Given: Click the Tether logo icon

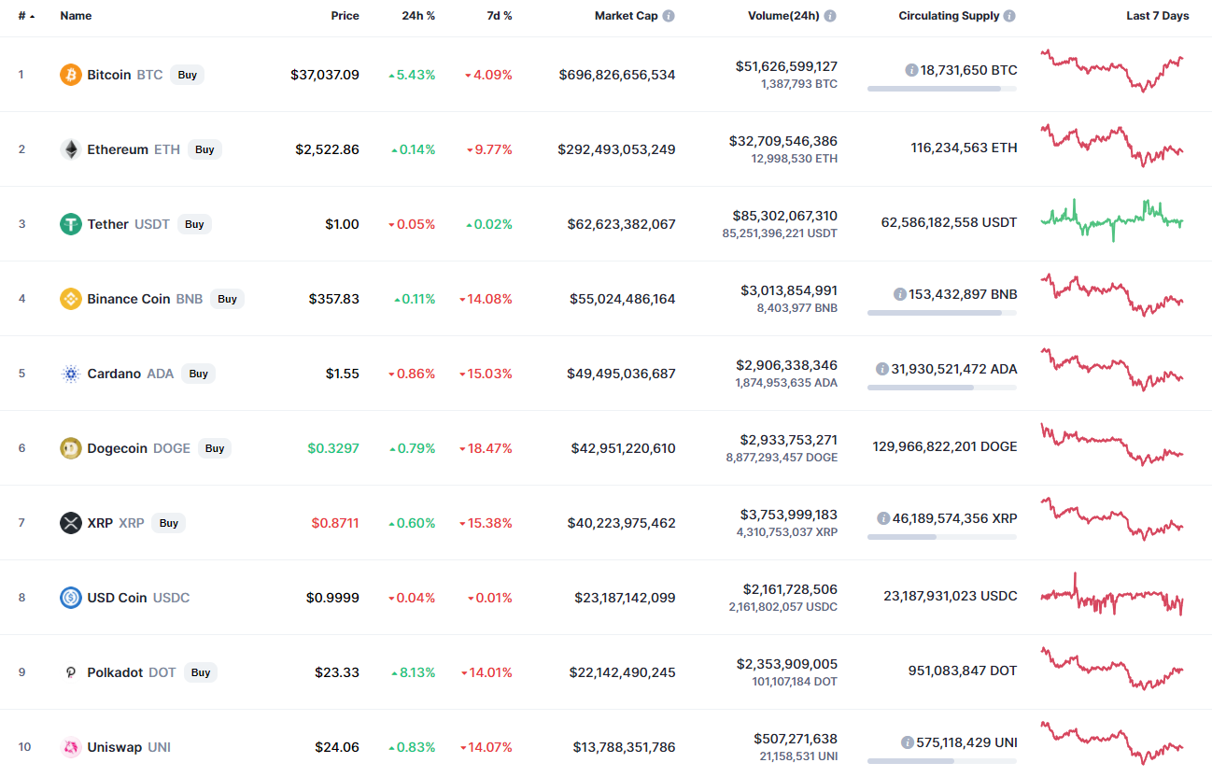Looking at the screenshot, I should tap(71, 224).
